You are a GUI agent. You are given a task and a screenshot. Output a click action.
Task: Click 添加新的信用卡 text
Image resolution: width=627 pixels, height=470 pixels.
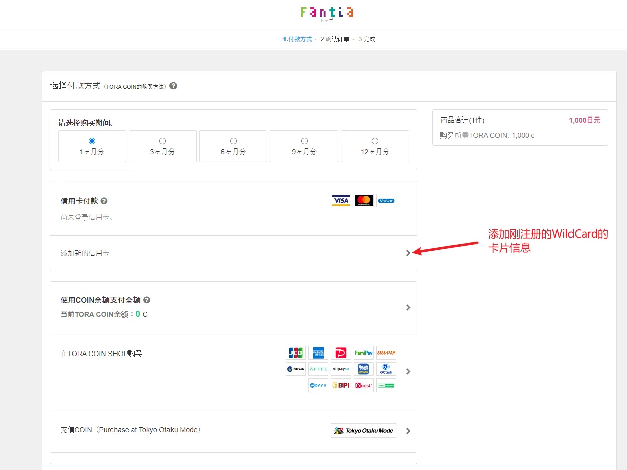pos(85,253)
